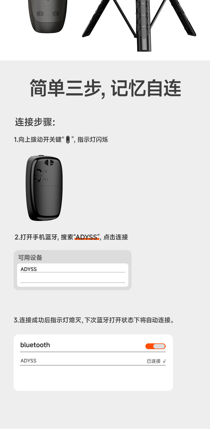Click the 连接步骤 section heading
This screenshot has height=438, width=210.
pyautogui.click(x=35, y=122)
